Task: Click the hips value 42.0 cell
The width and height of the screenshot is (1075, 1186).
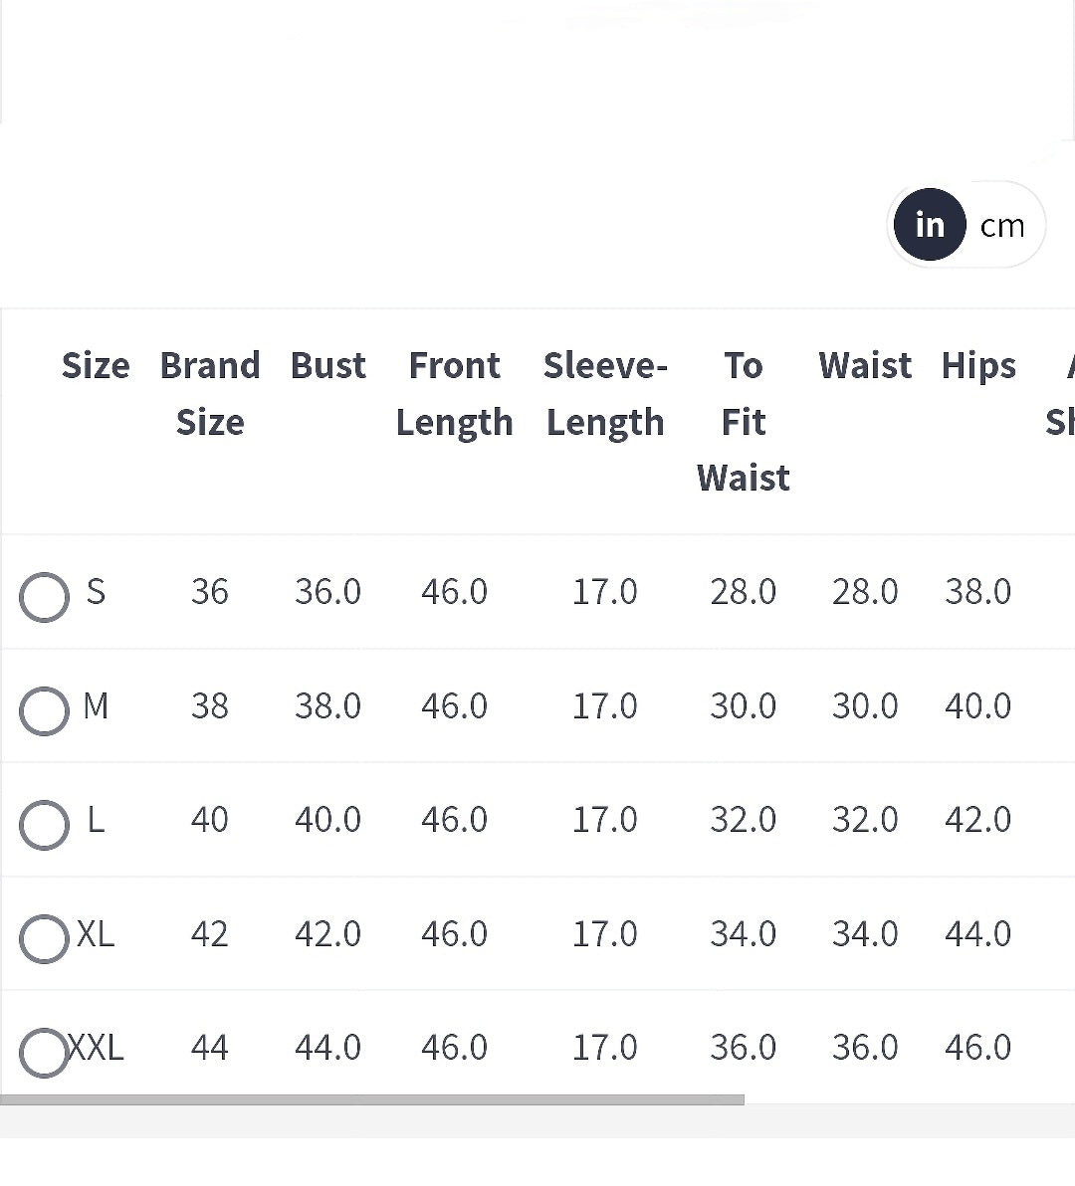Action: coord(978,819)
